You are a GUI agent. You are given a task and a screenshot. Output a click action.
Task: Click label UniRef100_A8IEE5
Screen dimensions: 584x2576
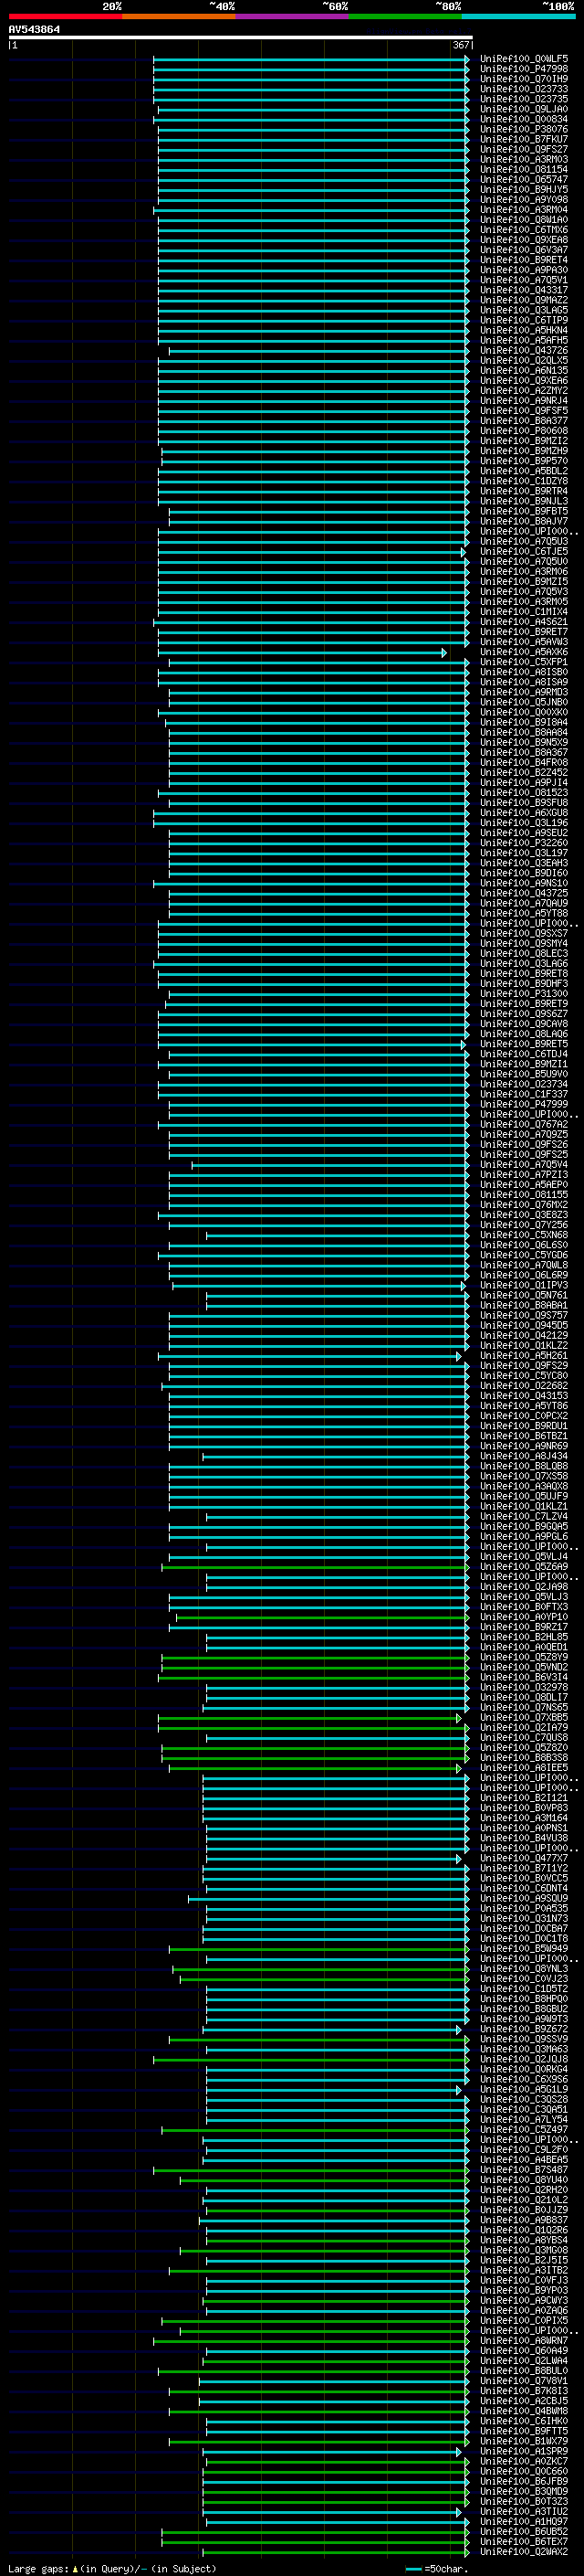[524, 1768]
